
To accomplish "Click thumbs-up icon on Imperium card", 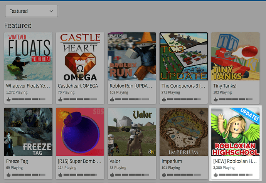I will 164,175.
